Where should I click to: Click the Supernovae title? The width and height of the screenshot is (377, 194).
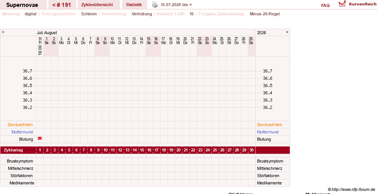click(x=22, y=5)
